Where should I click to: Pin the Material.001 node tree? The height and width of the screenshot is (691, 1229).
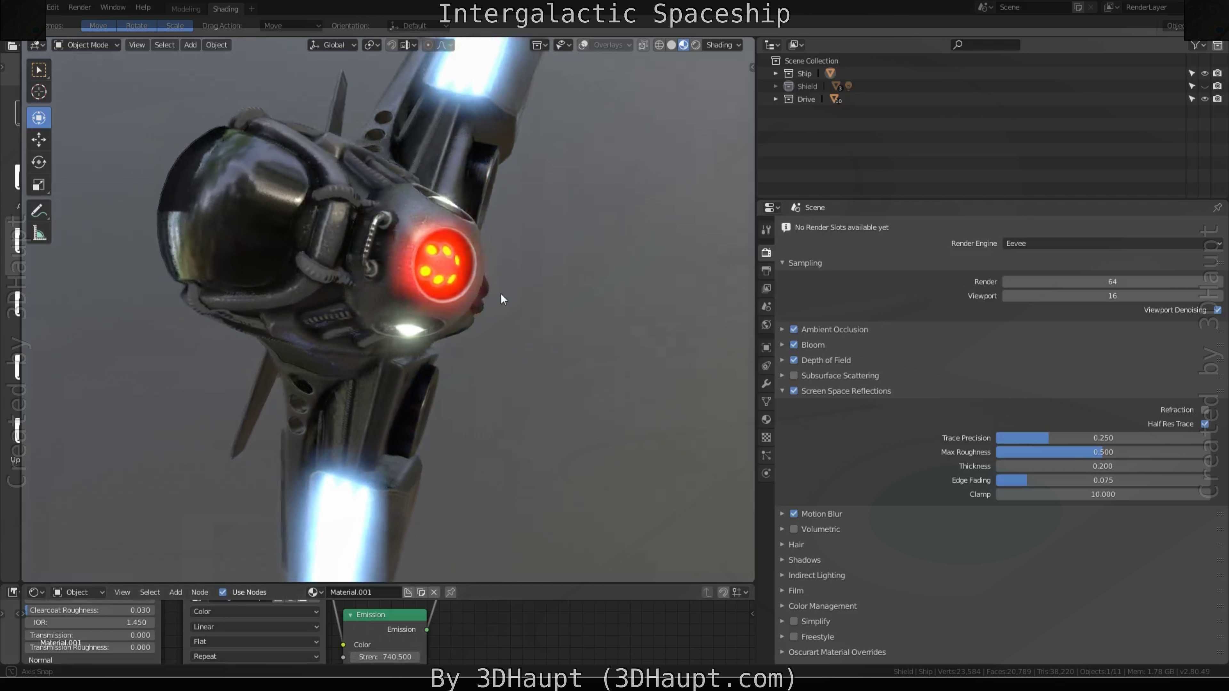pos(450,592)
